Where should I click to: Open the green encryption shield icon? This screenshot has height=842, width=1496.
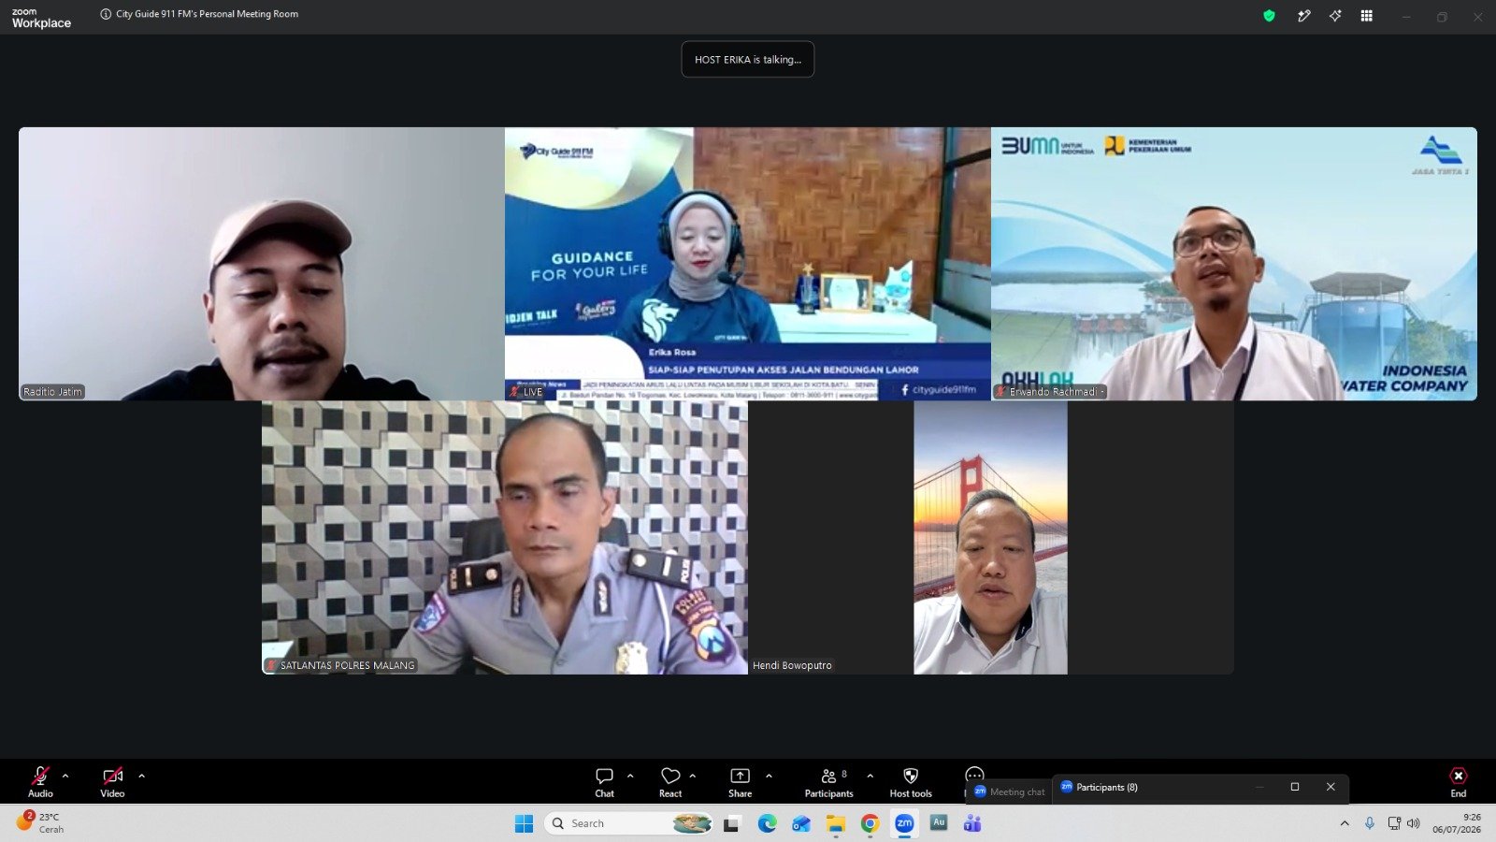[x=1269, y=16]
